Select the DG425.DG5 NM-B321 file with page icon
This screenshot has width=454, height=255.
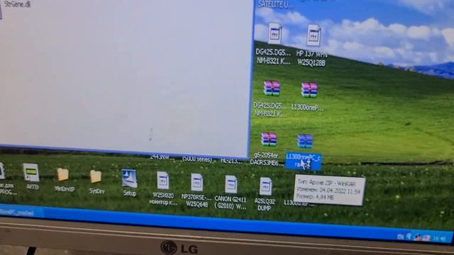275,34
